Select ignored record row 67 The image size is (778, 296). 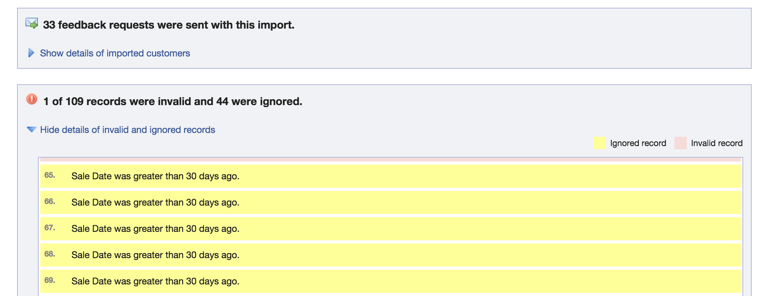[390, 229]
